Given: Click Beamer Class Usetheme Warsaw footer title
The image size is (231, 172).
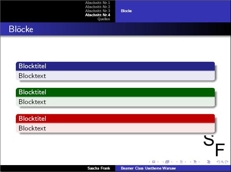Looking at the screenshot, I should (148, 168).
